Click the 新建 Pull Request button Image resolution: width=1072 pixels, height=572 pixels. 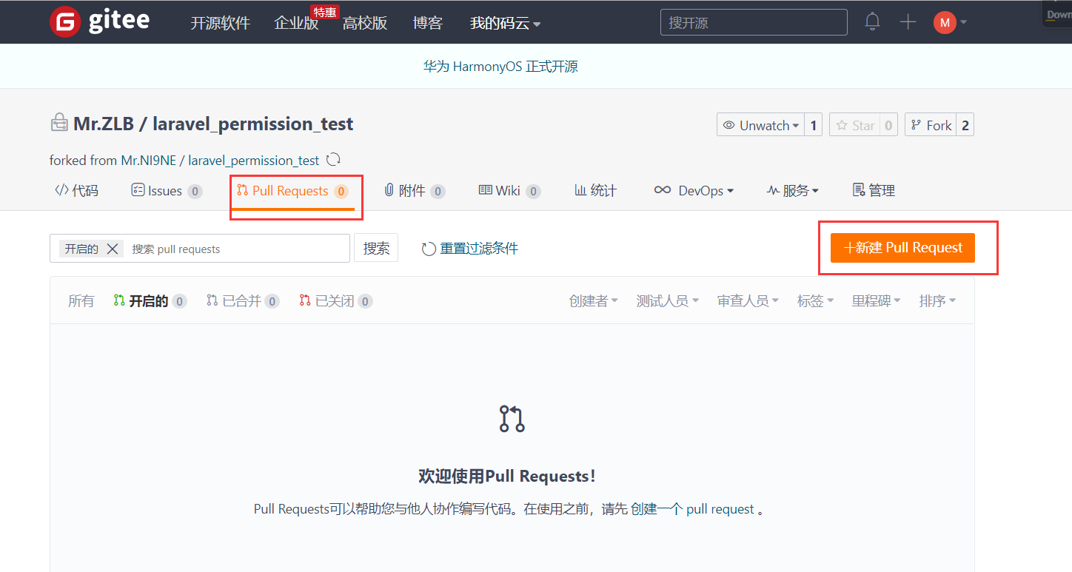(902, 248)
